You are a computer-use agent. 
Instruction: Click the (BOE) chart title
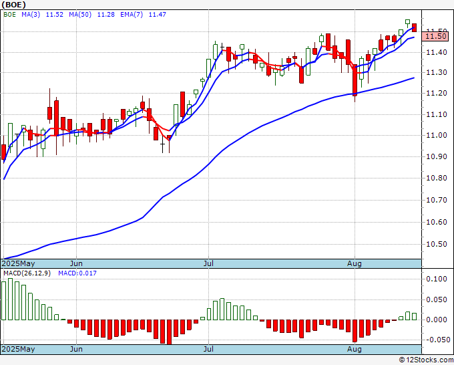tap(14, 5)
